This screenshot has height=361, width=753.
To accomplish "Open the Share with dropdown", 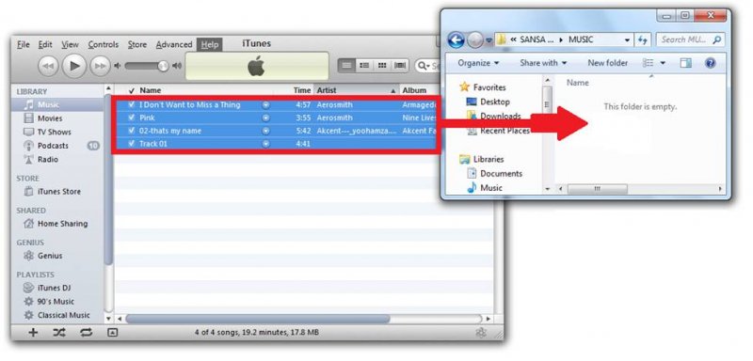I will pyautogui.click(x=543, y=63).
